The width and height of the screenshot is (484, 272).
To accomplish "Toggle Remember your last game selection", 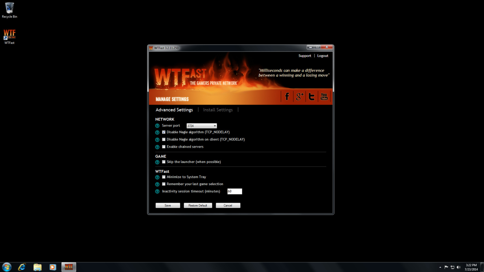I will click(164, 184).
